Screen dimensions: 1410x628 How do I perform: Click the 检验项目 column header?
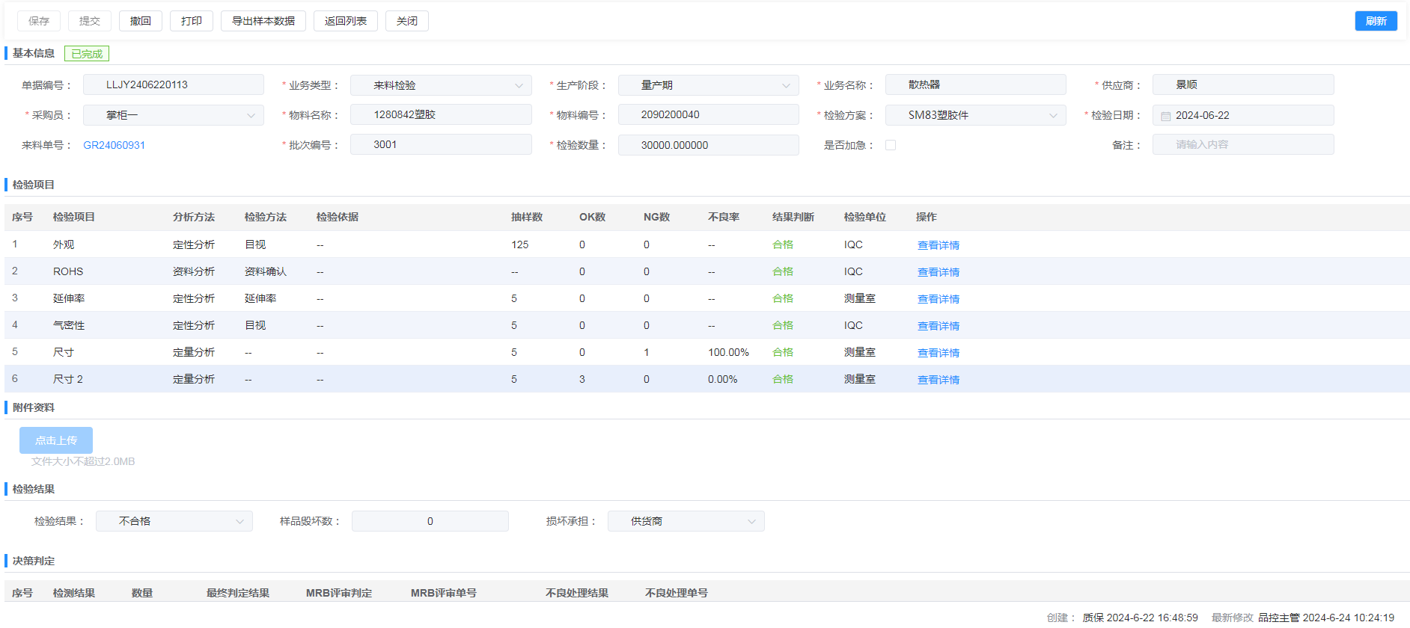[74, 217]
